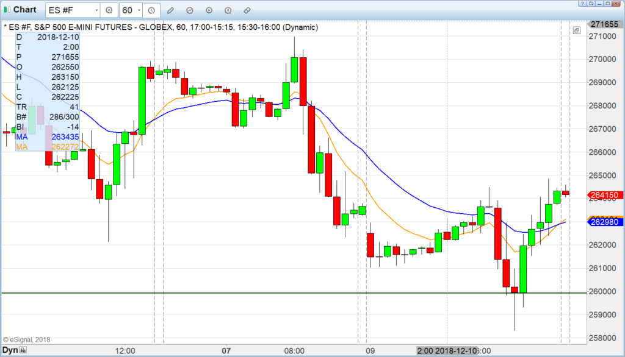The image size is (625, 357).
Task: Select the green horizontal line at 260000
Action: [x=294, y=293]
